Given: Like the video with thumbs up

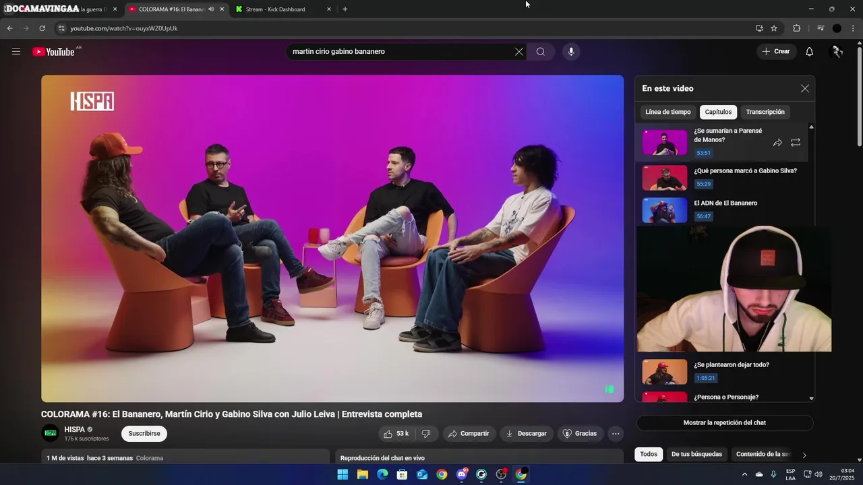Looking at the screenshot, I should pyautogui.click(x=397, y=434).
